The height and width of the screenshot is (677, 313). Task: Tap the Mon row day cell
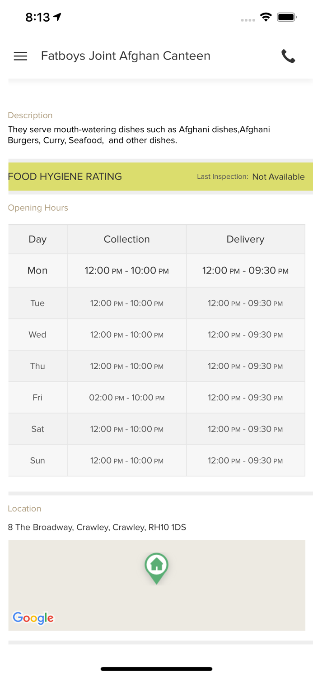(x=37, y=270)
